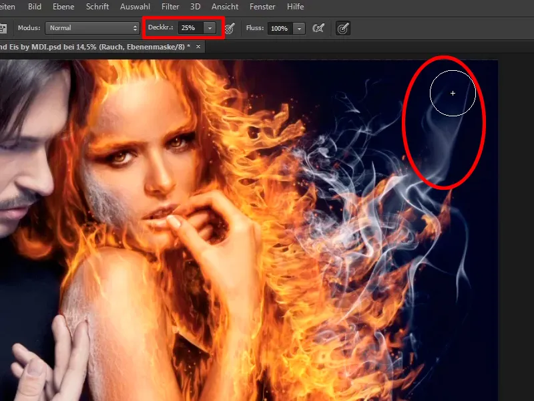Click the Deckkr. opacity value field

191,28
